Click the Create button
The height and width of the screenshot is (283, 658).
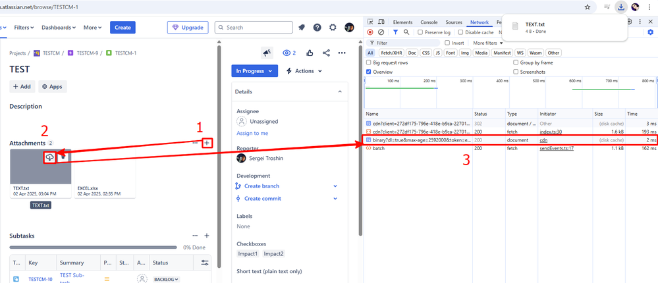[x=123, y=27]
